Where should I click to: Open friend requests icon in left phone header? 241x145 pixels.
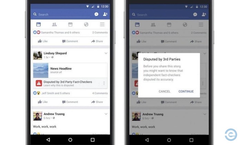105,14
